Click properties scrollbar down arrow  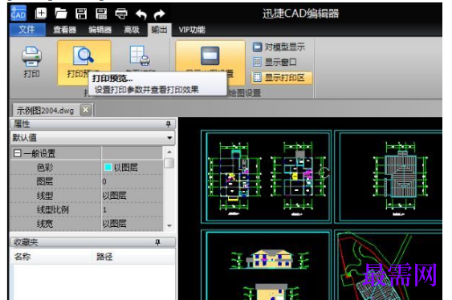(x=169, y=225)
